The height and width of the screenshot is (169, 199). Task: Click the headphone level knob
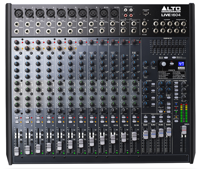point(184,84)
